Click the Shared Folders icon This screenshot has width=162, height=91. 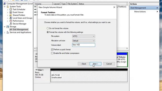(x=11, y=15)
